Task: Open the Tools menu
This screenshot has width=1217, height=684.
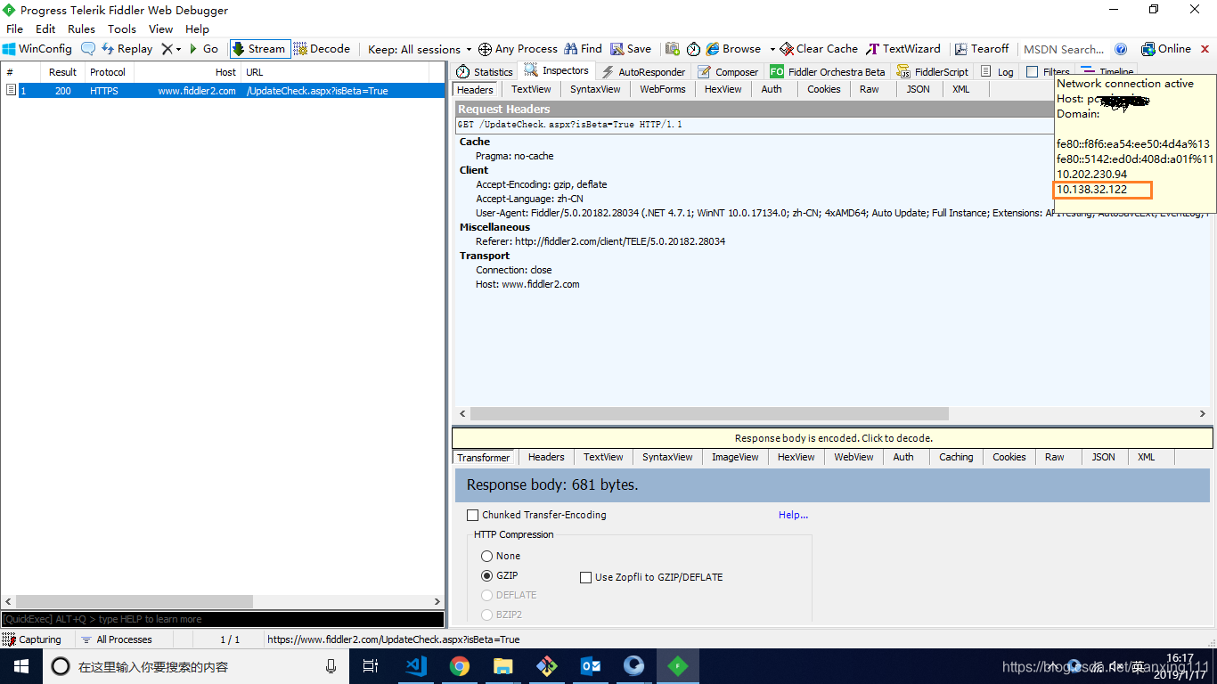Action: (122, 28)
